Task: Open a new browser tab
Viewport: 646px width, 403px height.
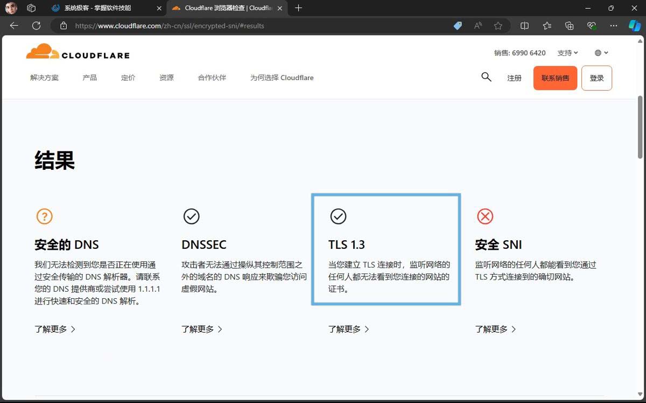Action: (299, 8)
